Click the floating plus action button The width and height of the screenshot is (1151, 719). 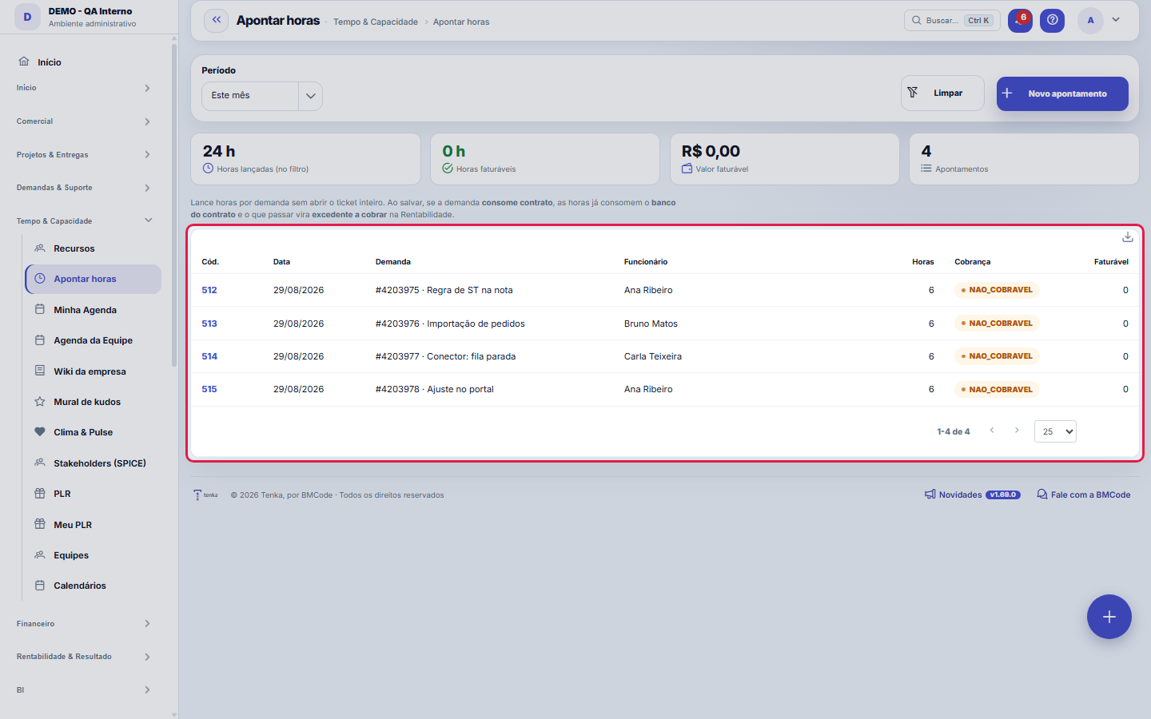(1109, 617)
